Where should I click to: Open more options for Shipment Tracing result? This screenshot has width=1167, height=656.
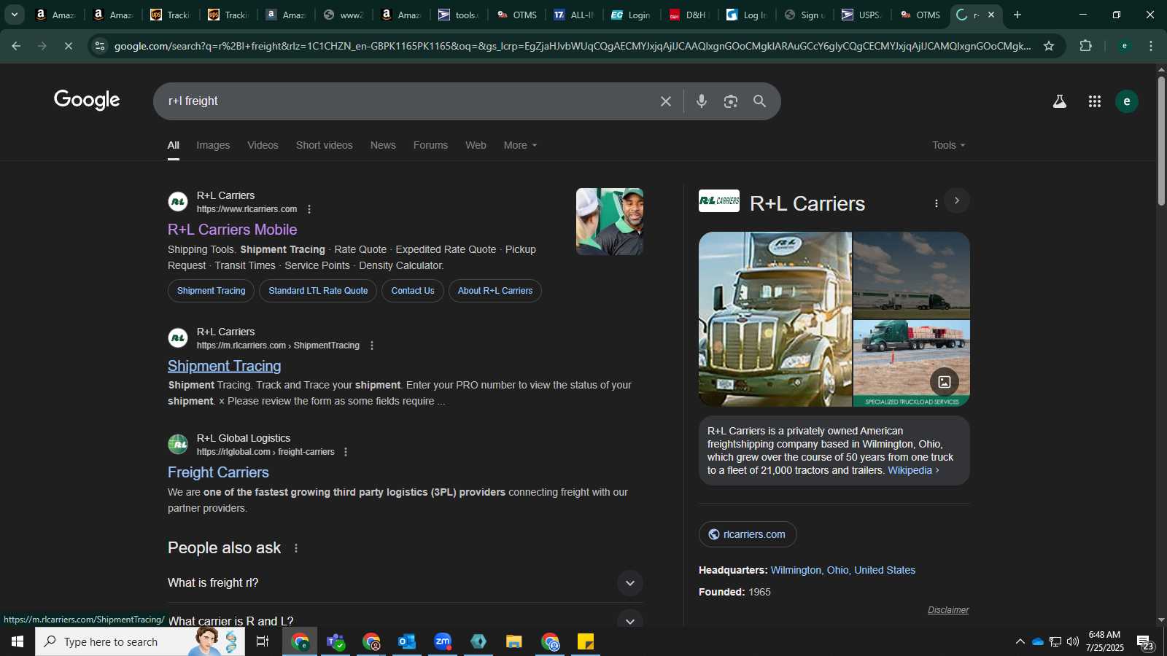(x=372, y=345)
